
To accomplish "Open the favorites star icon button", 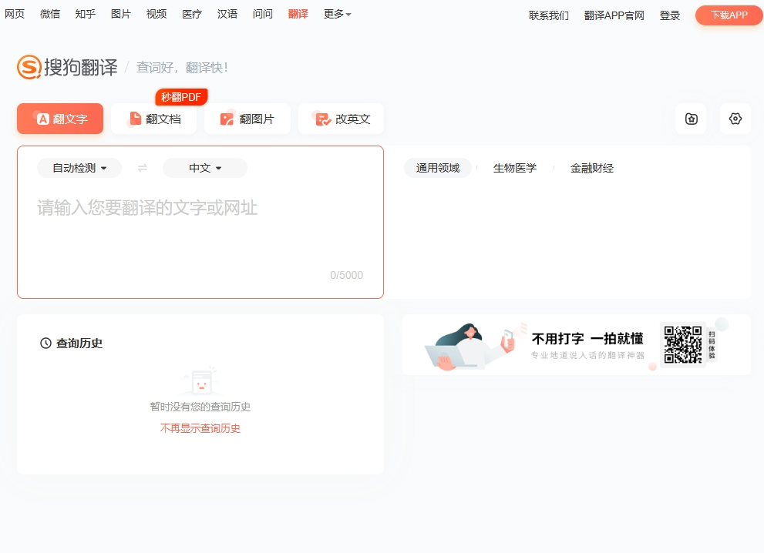I will 691,119.
